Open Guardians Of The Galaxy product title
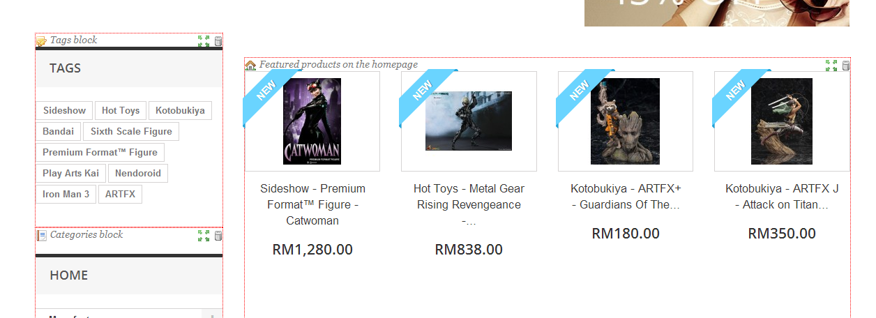Viewport: 876px width, 318px height. [626, 197]
